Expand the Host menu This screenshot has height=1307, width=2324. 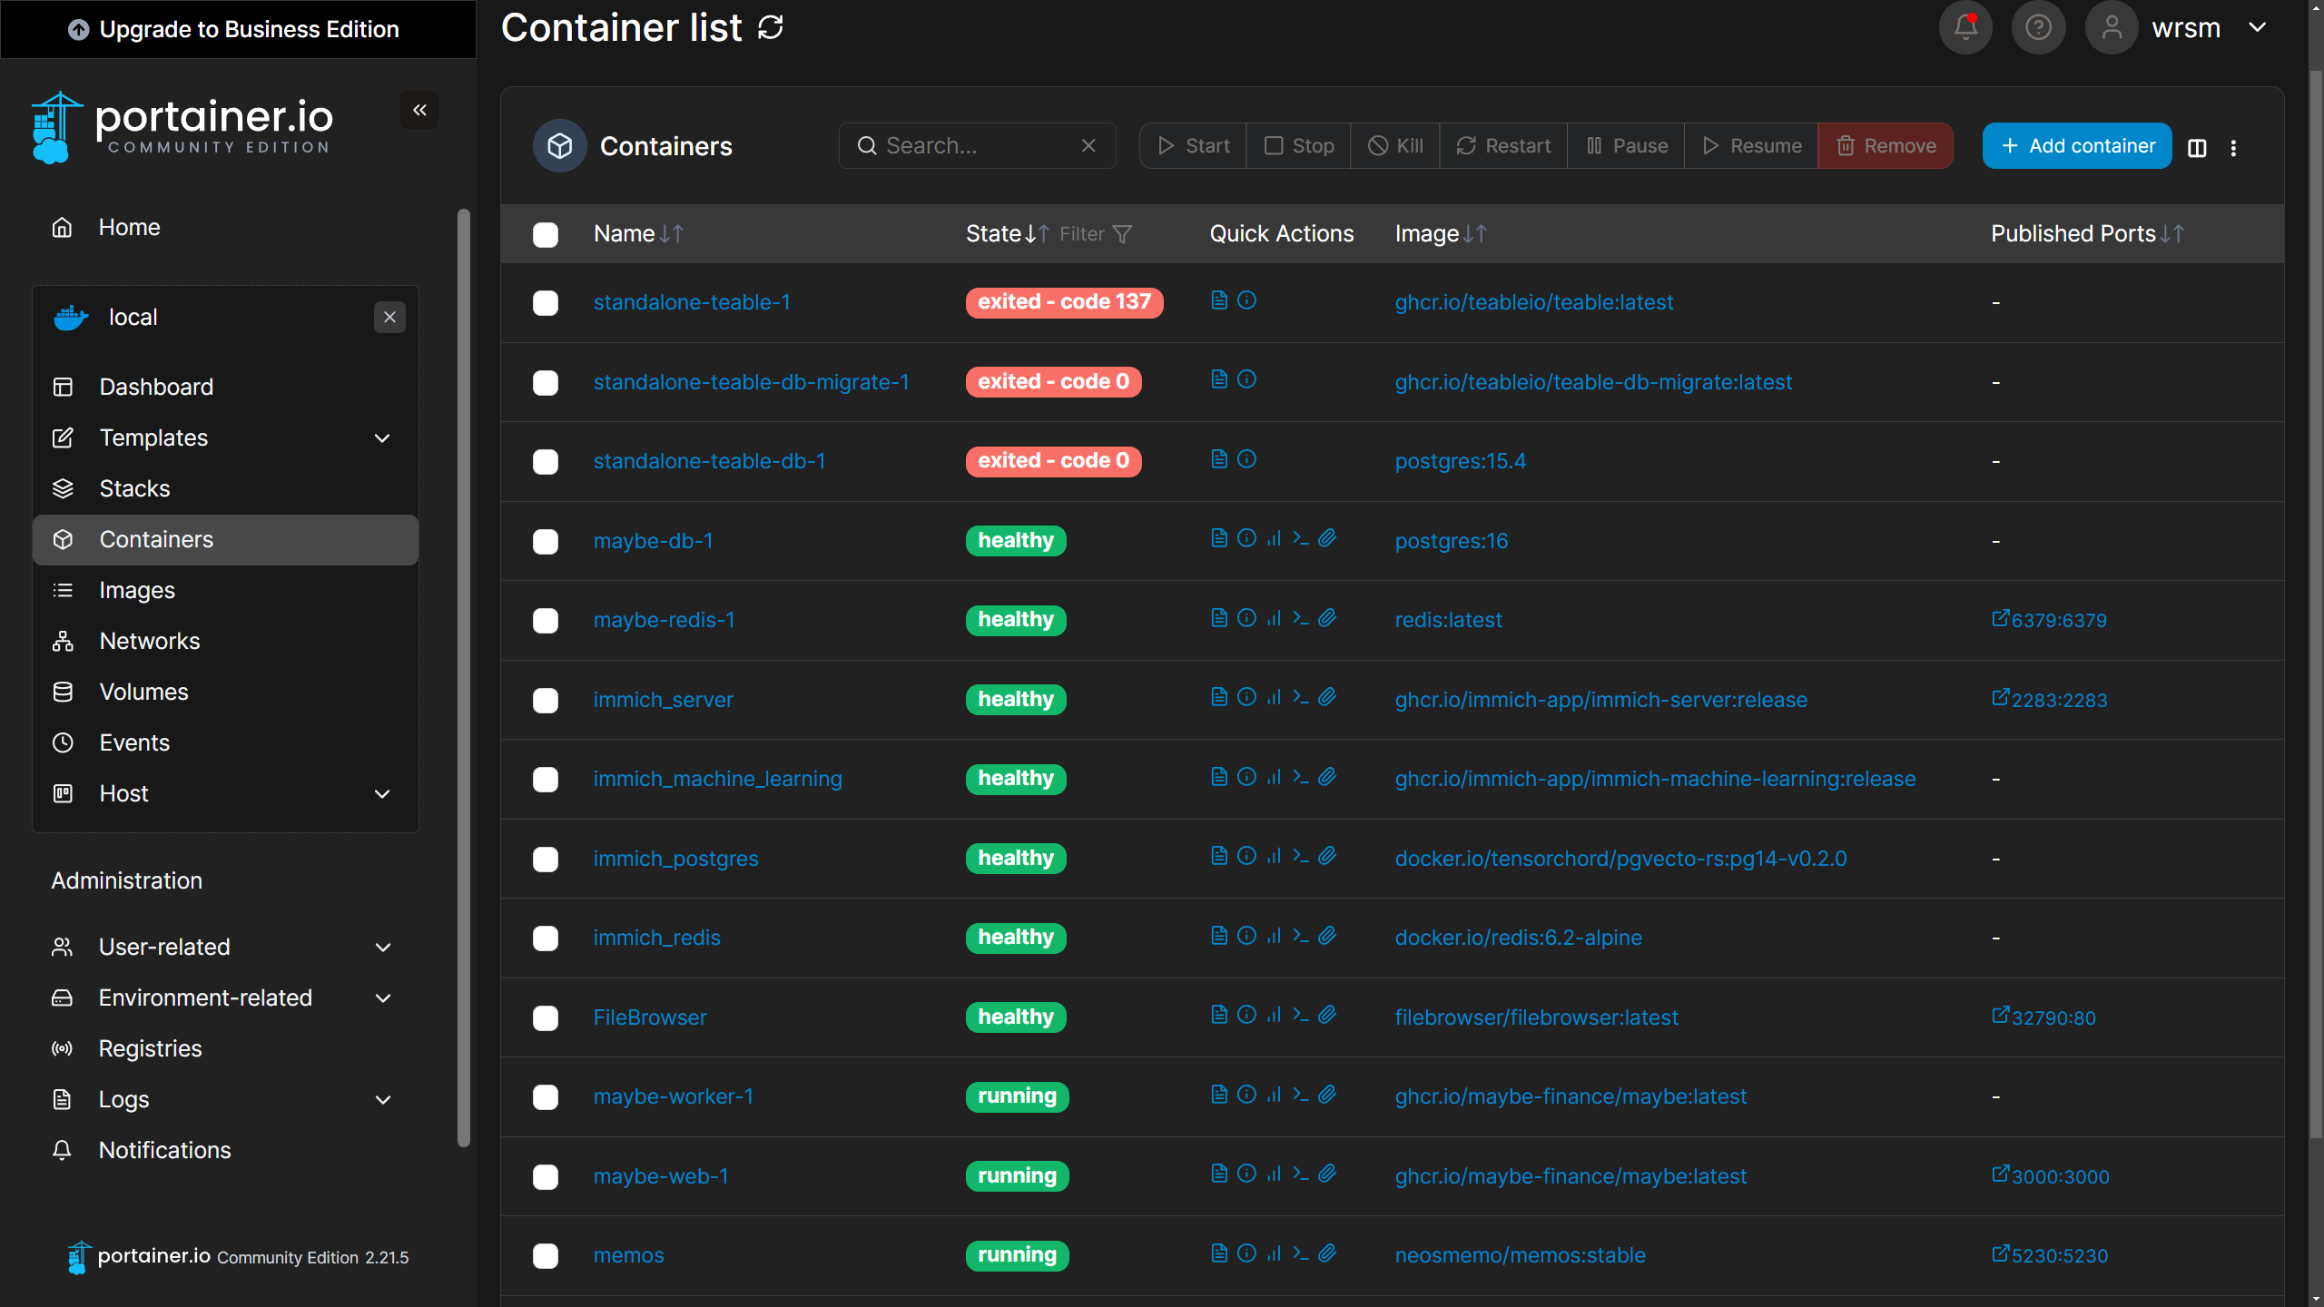tap(225, 793)
